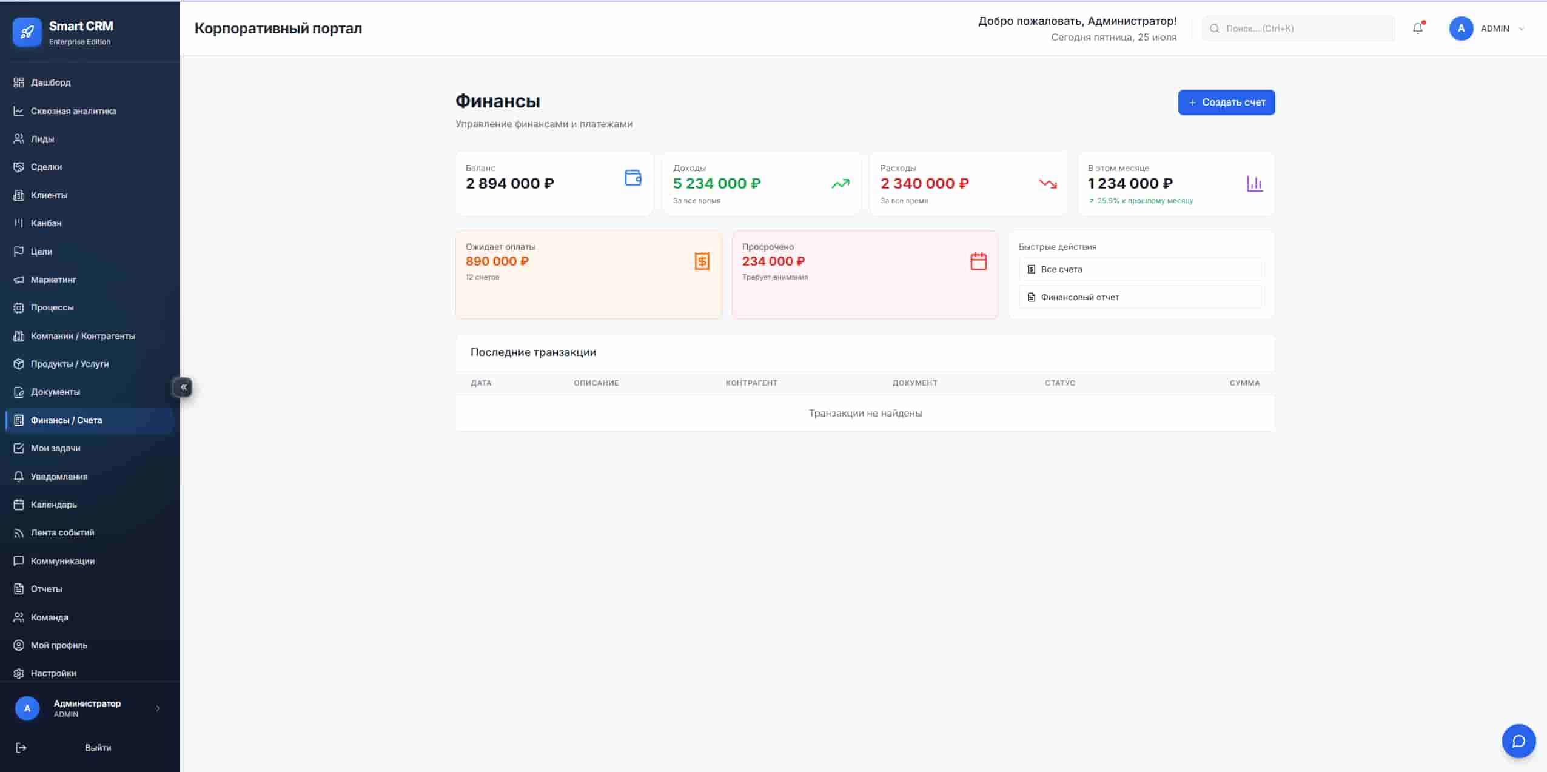The image size is (1547, 772).
Task: Click the Поиск search field
Action: 1298,28
